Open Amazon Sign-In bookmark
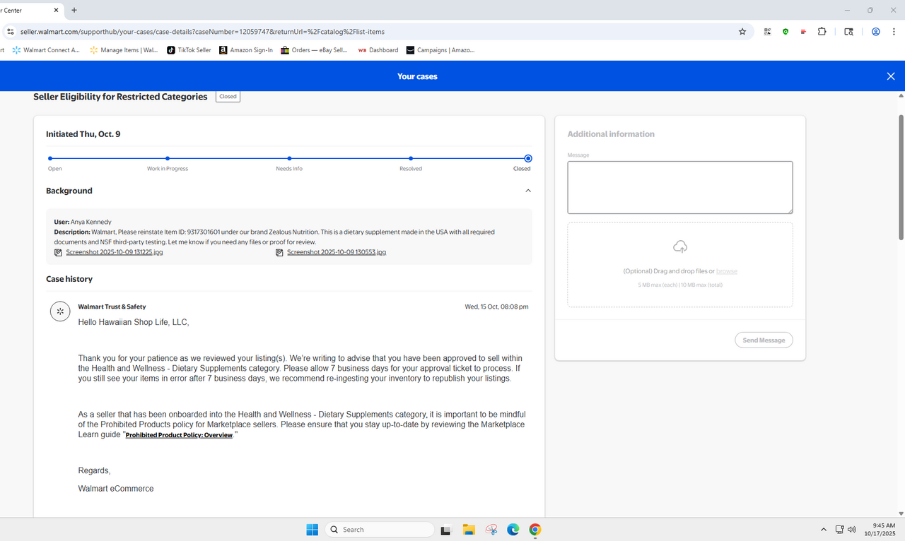Viewport: 905px width, 541px height. click(246, 50)
